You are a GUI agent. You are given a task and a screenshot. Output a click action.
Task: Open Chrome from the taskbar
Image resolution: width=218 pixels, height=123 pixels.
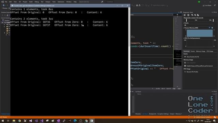point(19,121)
